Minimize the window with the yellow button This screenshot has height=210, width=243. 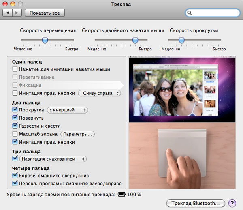coord(13,4)
